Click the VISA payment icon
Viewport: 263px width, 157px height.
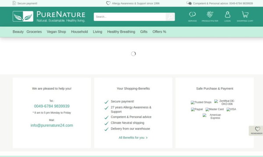231,109
